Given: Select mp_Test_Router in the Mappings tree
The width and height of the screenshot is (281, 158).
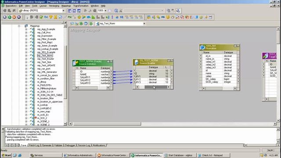Looking at the screenshot, I should coord(46,59).
